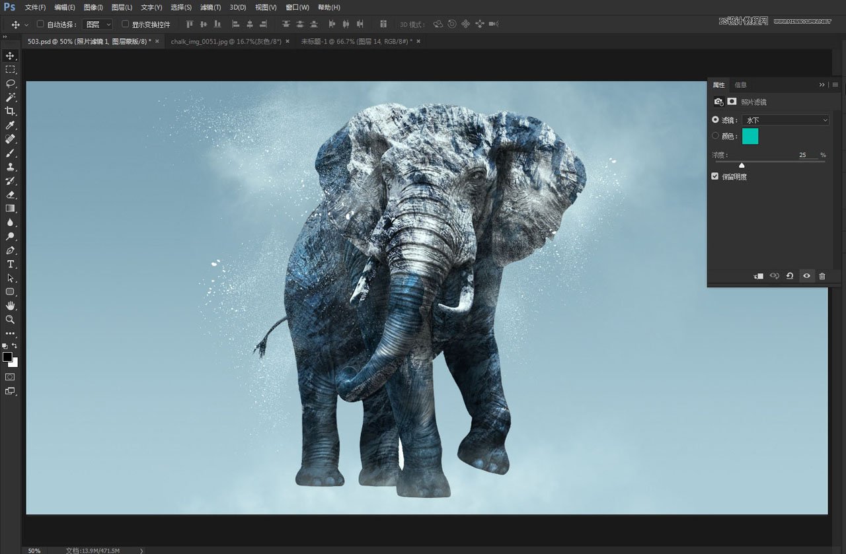Screen dimensions: 846x554
Task: Choose the Eraser tool
Action: click(x=11, y=194)
